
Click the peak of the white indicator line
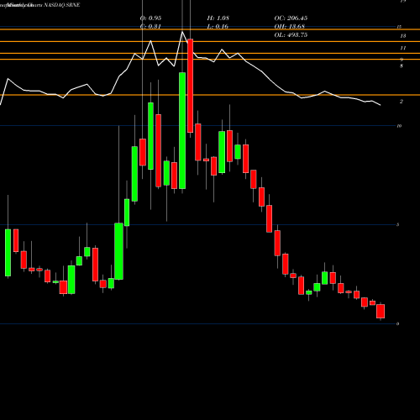tap(182, 32)
